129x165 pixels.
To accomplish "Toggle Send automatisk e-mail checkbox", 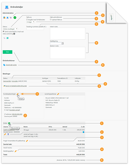I will coord(3,31).
